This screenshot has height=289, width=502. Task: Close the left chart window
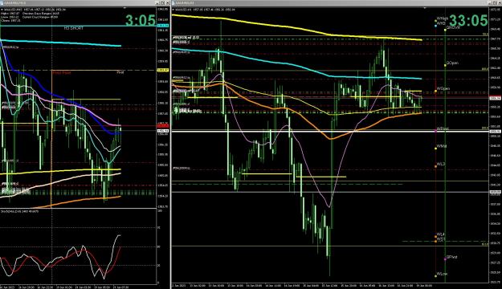[x=167, y=3]
